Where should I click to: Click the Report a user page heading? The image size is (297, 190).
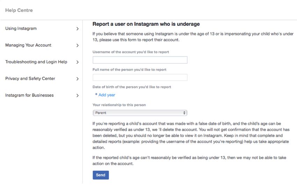146,24
